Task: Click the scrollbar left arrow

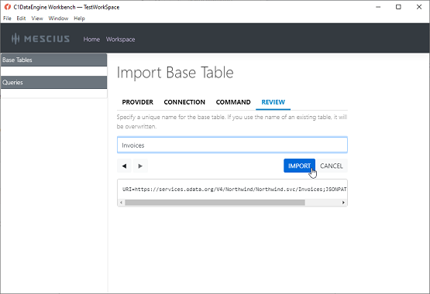Action: [x=121, y=203]
